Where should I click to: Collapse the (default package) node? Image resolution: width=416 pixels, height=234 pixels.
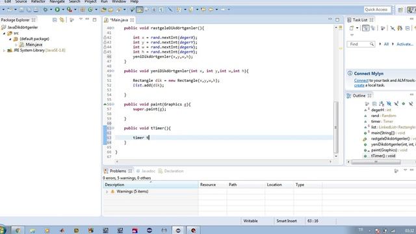click(10, 39)
